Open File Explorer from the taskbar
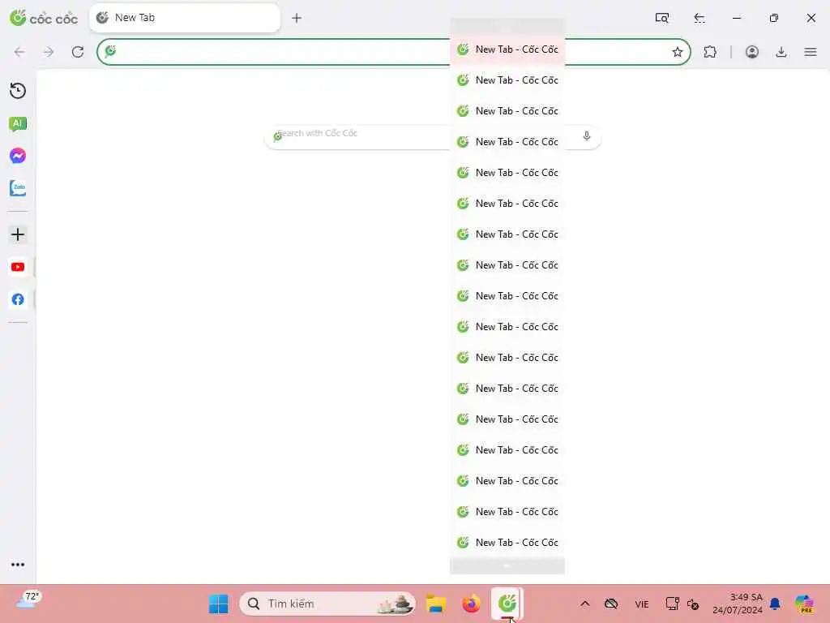830x623 pixels. coord(436,604)
